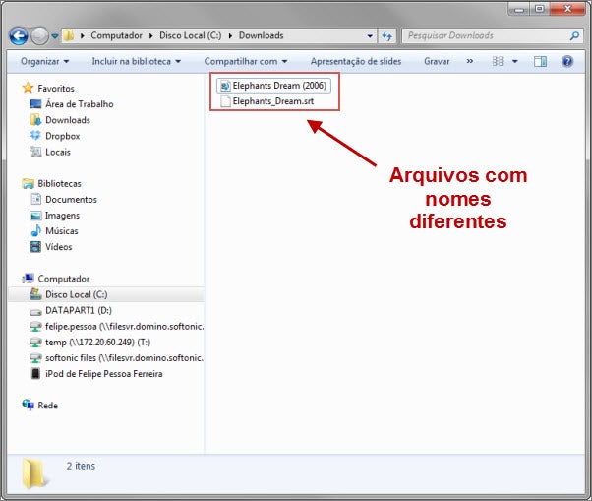Open the Músicas library
The height and width of the screenshot is (501, 592).
tap(61, 231)
